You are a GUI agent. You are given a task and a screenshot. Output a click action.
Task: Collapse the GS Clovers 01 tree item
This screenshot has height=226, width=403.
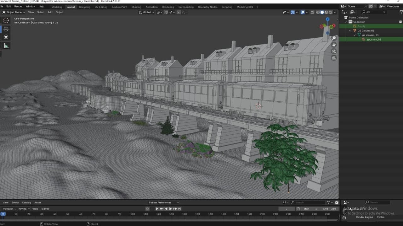click(x=350, y=31)
